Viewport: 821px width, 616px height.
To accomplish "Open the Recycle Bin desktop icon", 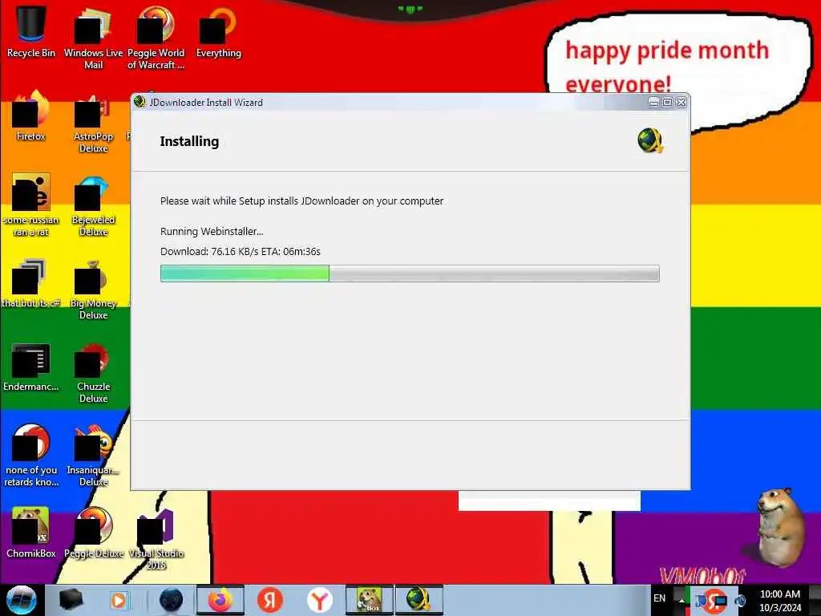I will [31, 32].
